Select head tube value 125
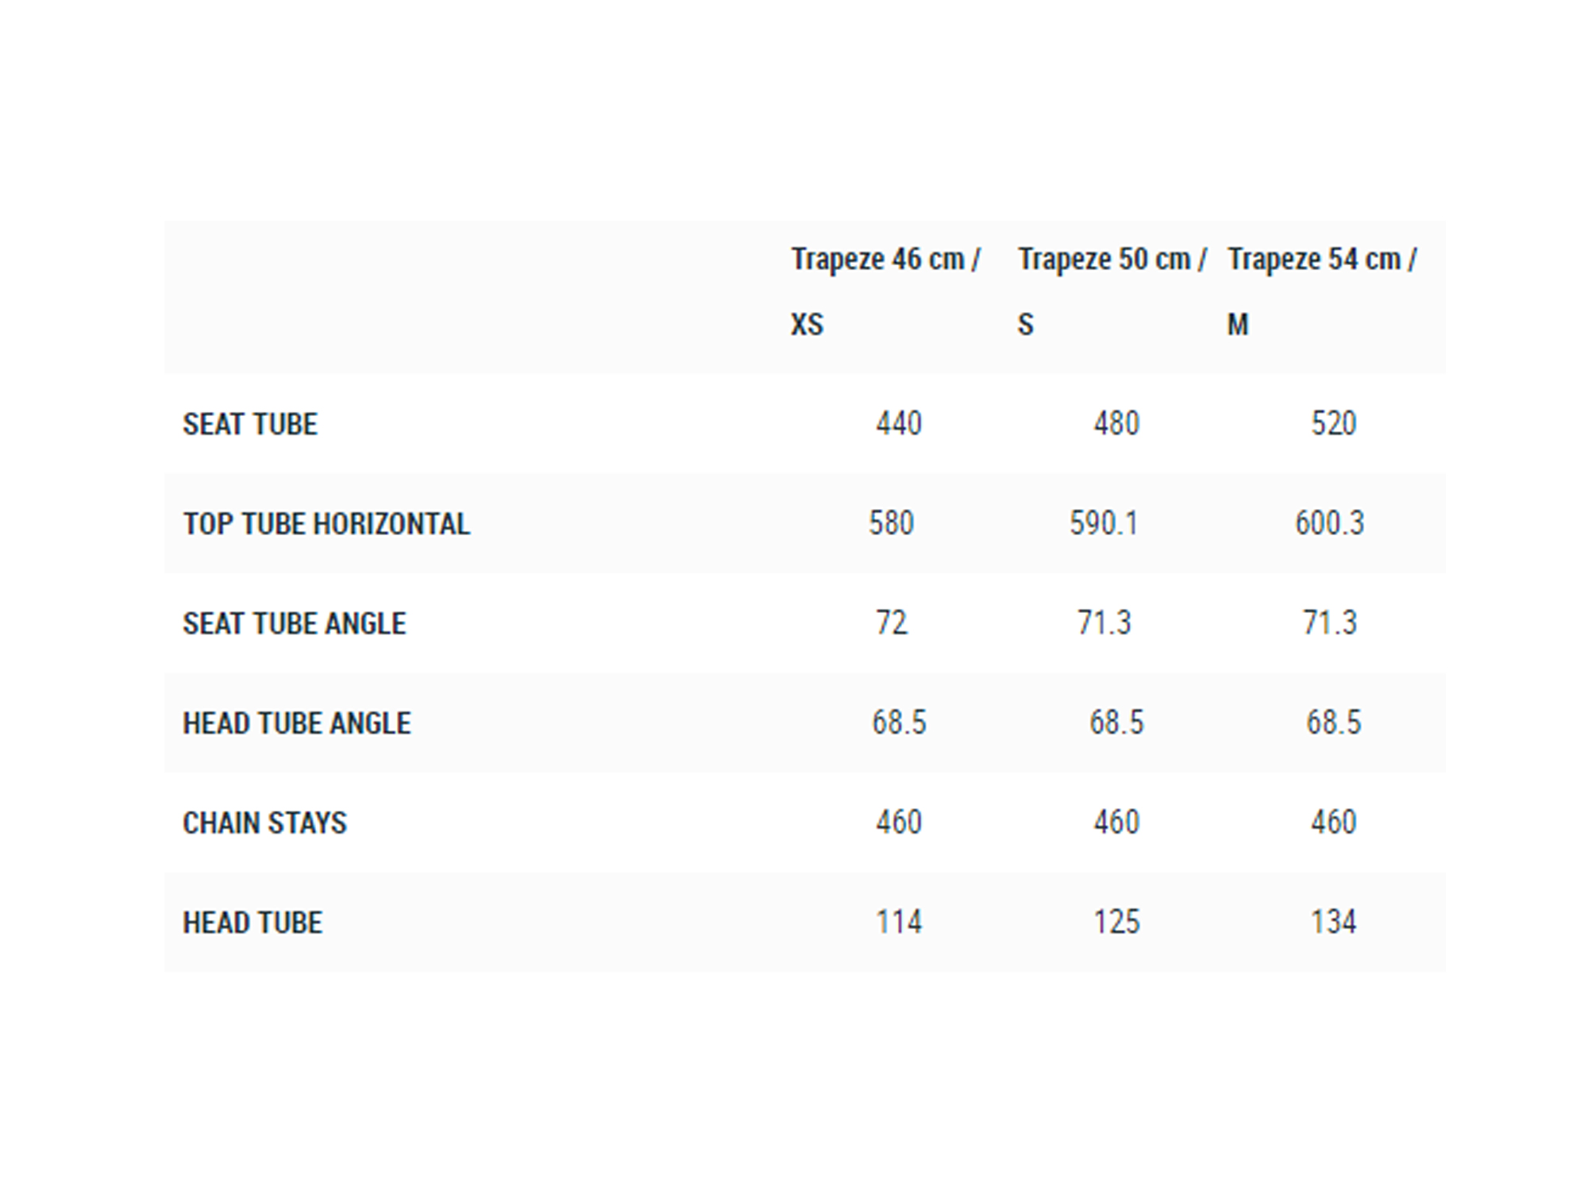The image size is (1588, 1191). pyautogui.click(x=1116, y=922)
